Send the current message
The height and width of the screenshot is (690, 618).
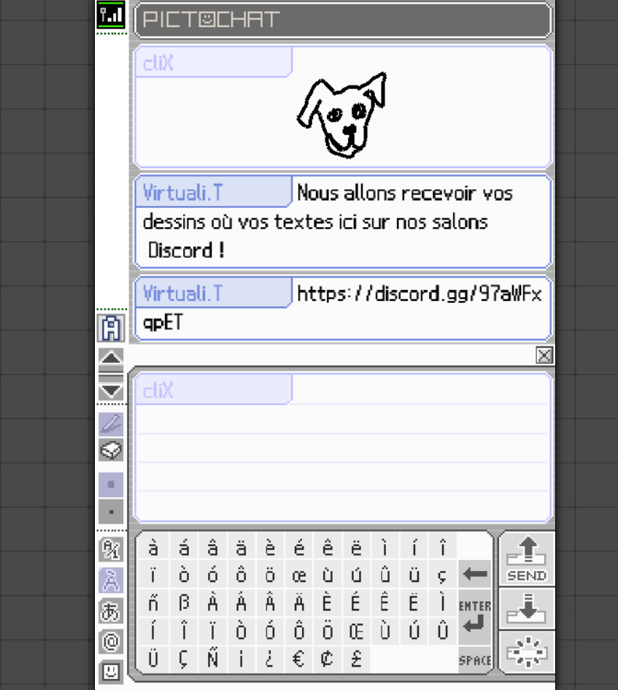click(527, 559)
